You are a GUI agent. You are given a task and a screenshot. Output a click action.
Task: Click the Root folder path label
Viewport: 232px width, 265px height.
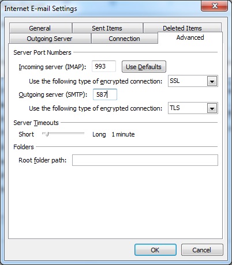click(43, 160)
